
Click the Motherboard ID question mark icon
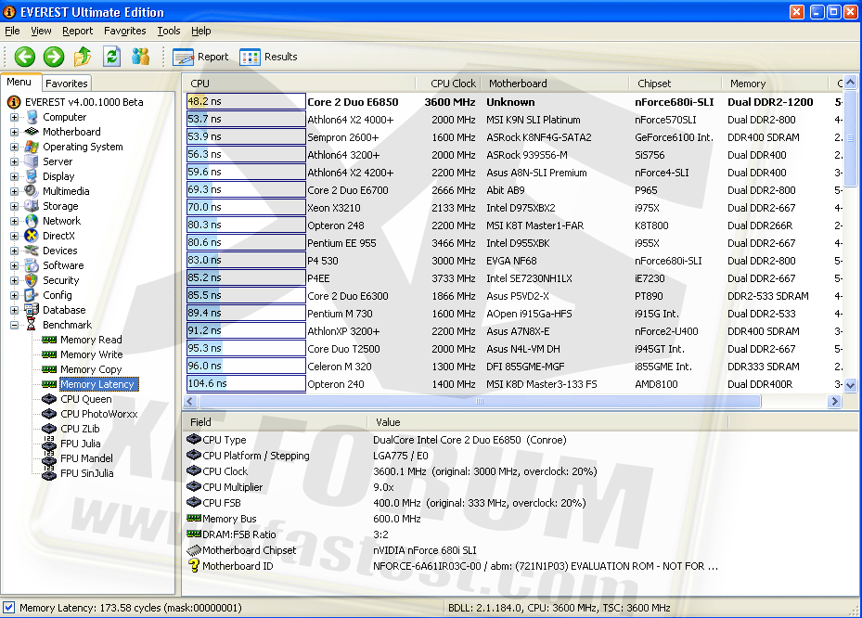(x=194, y=565)
